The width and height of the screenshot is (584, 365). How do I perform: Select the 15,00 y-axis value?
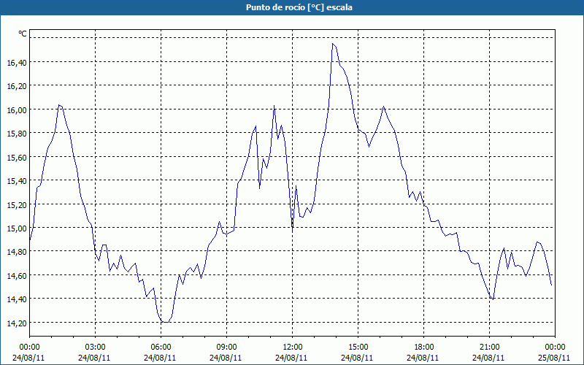pyautogui.click(x=17, y=228)
